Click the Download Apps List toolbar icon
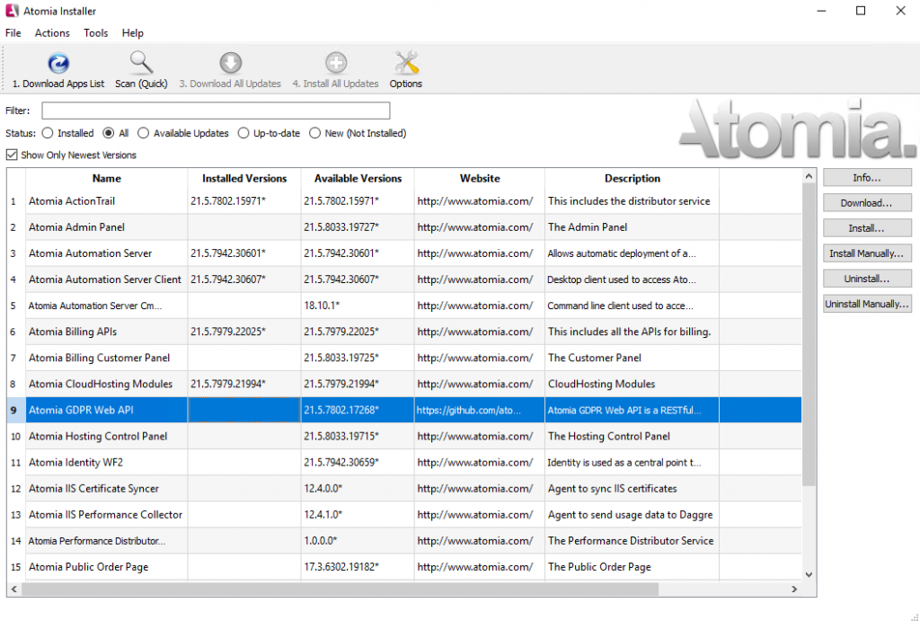The height and width of the screenshot is (621, 920). 57,63
